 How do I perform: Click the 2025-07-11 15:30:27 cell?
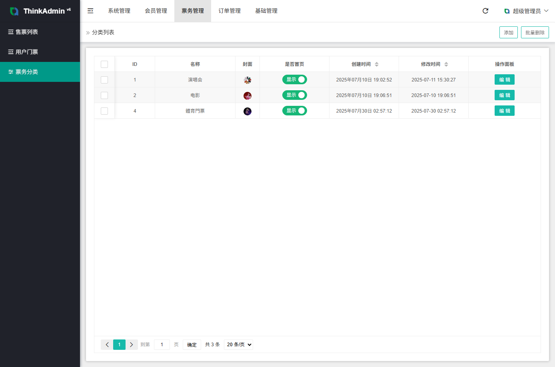(x=433, y=80)
